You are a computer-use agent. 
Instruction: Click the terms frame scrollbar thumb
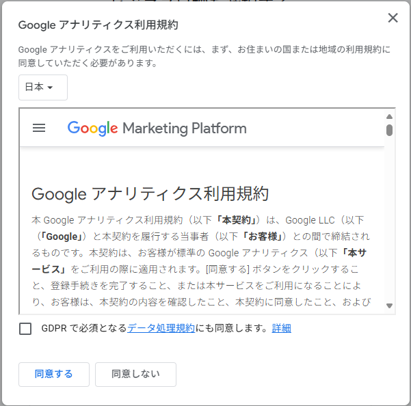click(x=389, y=130)
